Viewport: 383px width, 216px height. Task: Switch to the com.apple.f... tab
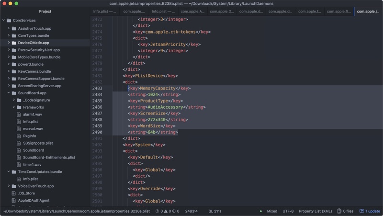coord(309,11)
